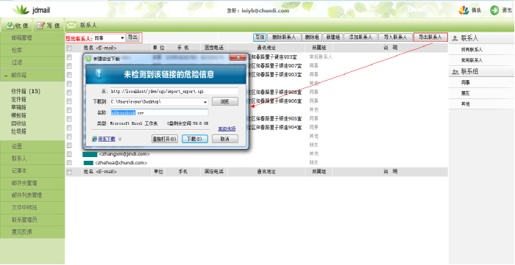515x265 pixels.
Task: Check the zhehua@chundi.com contact row
Action: [x=69, y=162]
